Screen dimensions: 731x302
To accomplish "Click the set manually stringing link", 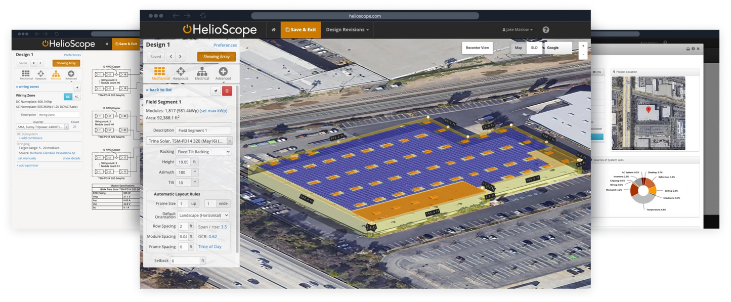I will (27, 158).
